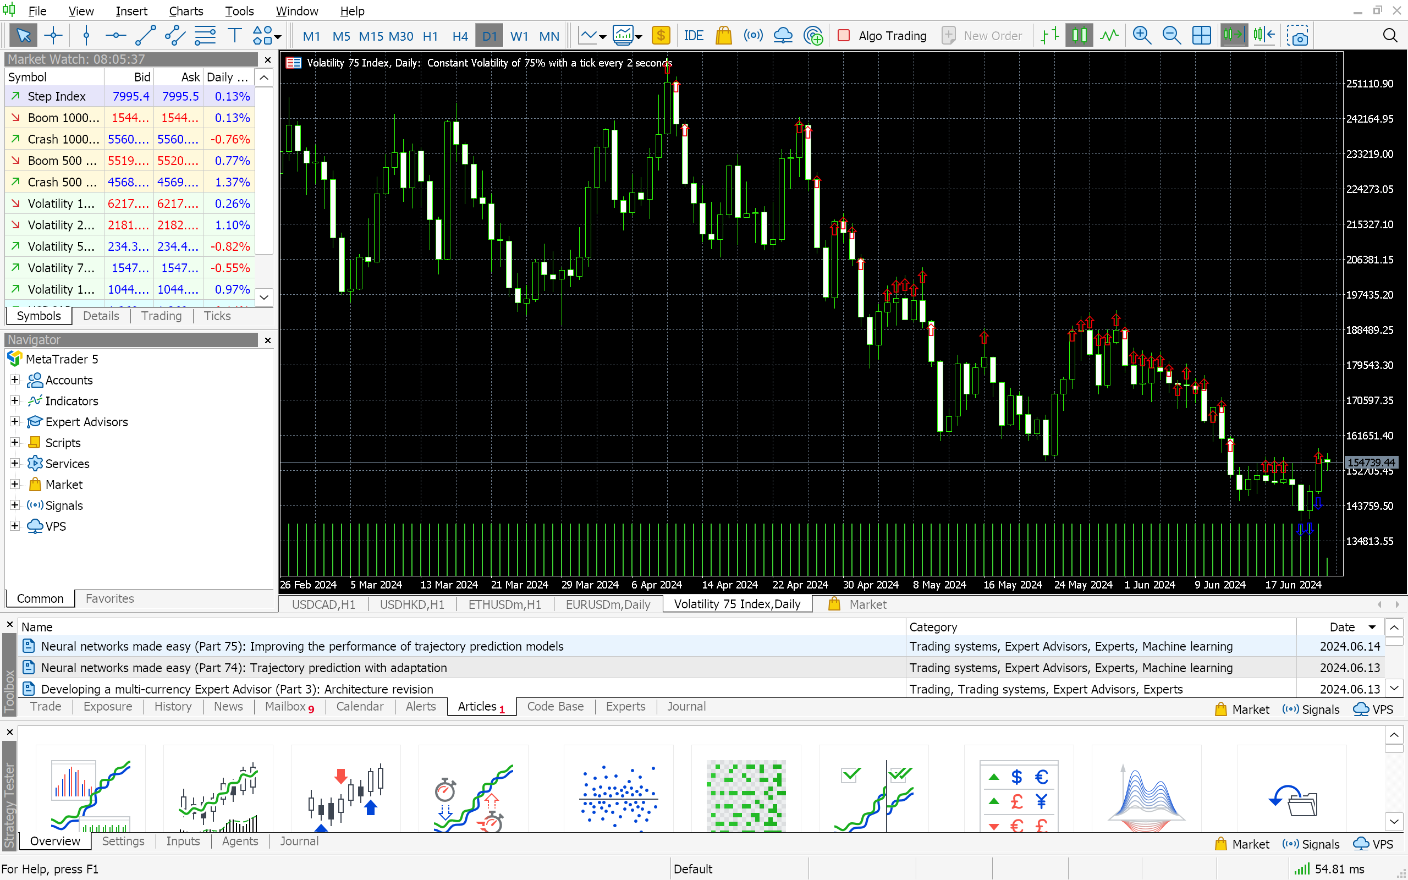This screenshot has width=1408, height=880.
Task: Open the MetaEditor IDE
Action: 693,36
